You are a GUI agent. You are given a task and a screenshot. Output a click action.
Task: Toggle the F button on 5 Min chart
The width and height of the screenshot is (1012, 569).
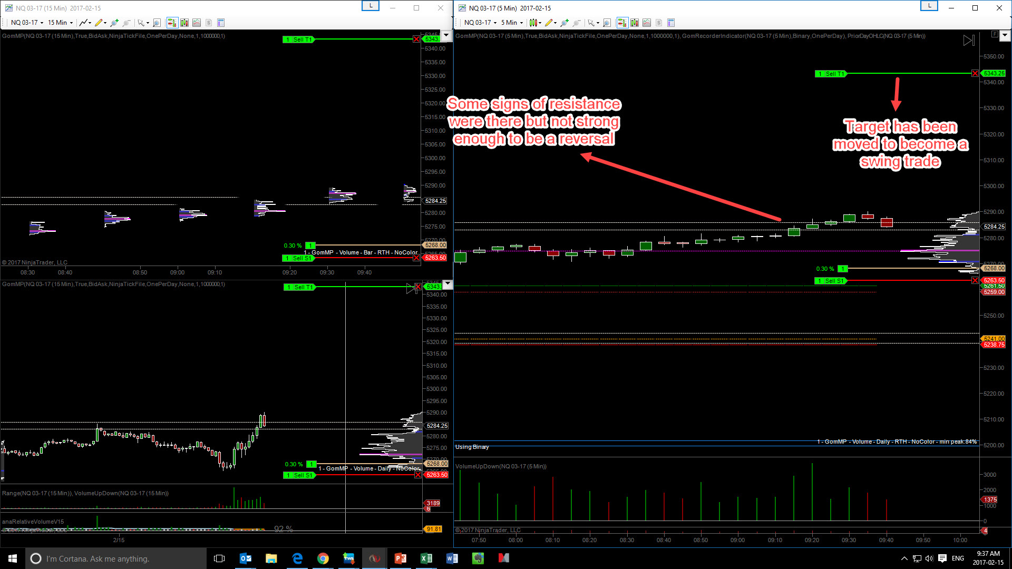pos(995,34)
